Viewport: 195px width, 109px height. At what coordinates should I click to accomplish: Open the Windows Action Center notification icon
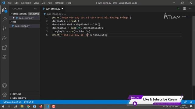[191, 107]
